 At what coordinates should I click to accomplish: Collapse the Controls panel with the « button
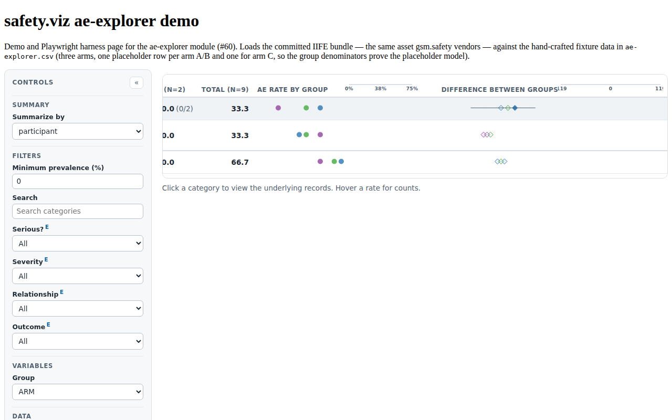[x=136, y=82]
